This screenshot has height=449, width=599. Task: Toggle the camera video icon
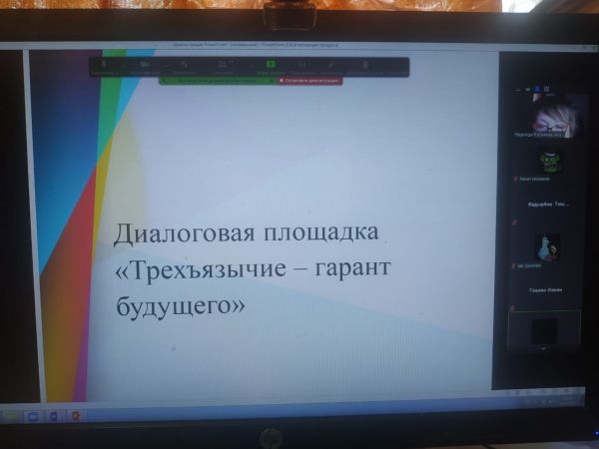click(145, 66)
